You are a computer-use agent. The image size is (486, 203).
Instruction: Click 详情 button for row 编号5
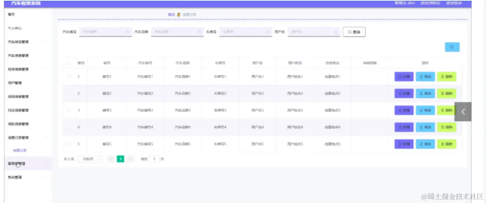pyautogui.click(x=404, y=144)
